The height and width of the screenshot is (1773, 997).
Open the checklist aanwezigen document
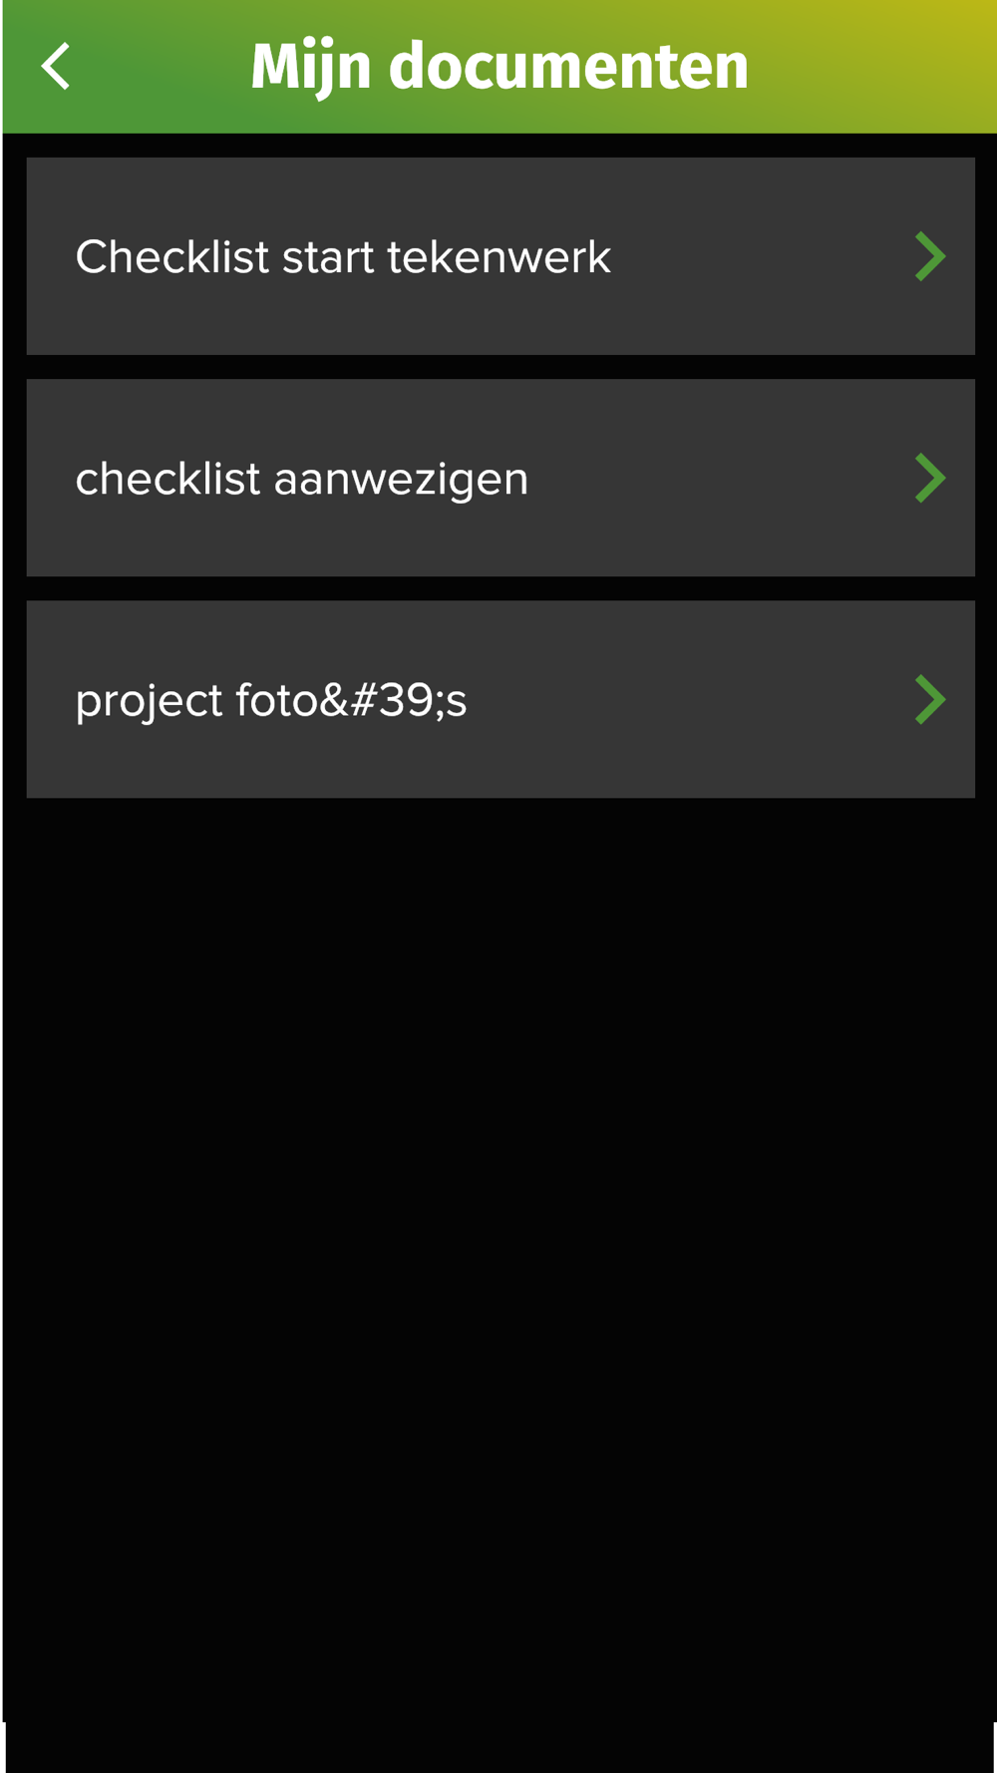tap(500, 478)
